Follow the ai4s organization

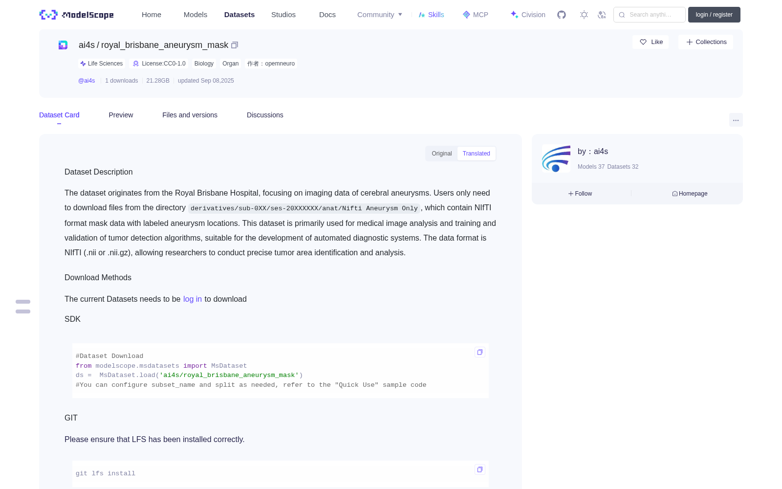[x=580, y=194]
